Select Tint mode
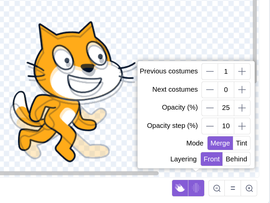Screen dimensions: 270x203 241,143
